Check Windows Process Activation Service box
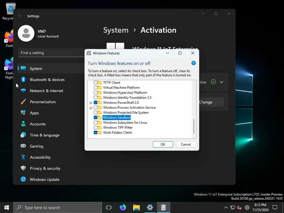 point(95,107)
